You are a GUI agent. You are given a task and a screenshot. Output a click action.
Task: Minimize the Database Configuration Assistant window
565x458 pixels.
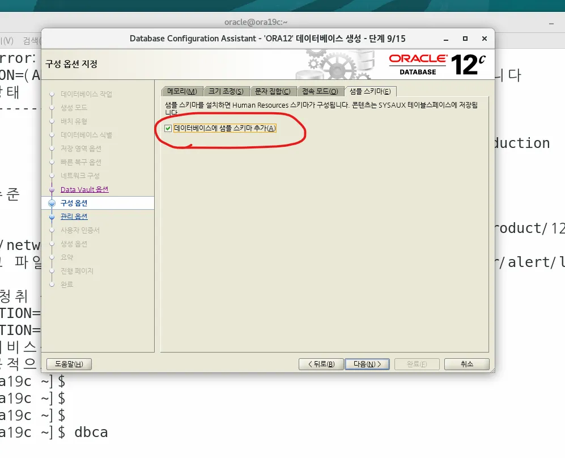[x=446, y=39]
